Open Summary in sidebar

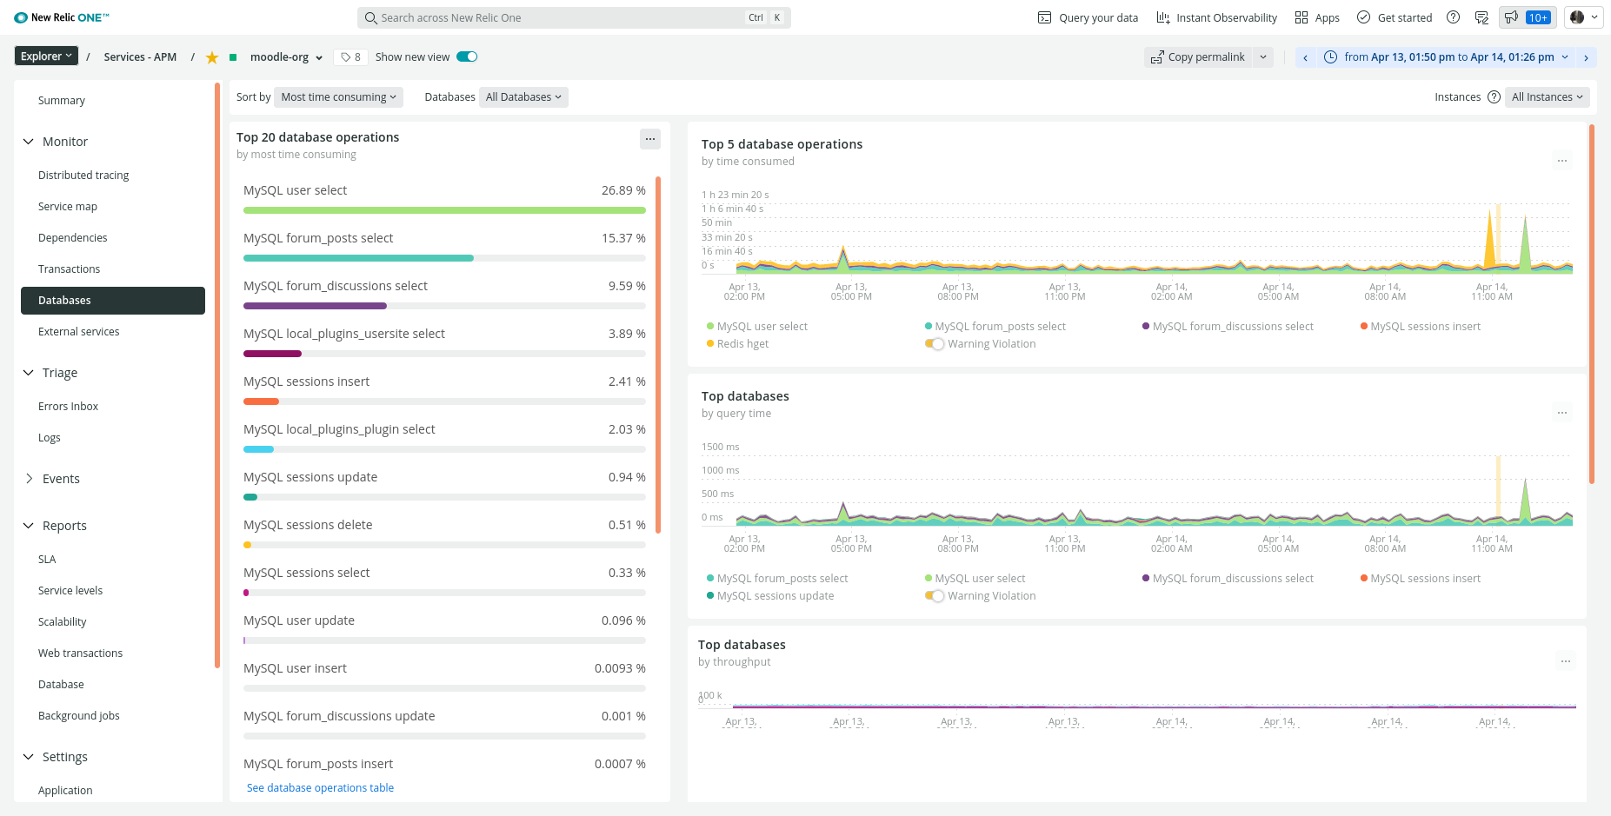coord(62,101)
